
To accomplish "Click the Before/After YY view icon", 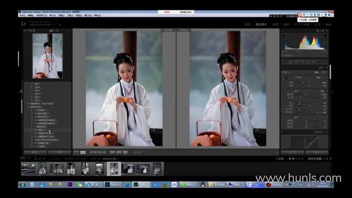I will 83,153.
